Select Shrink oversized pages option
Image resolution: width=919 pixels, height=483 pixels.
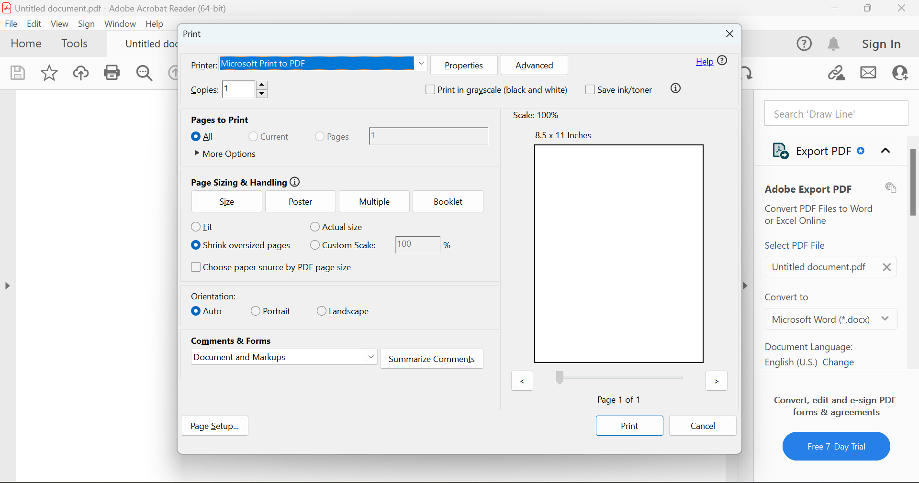(195, 245)
